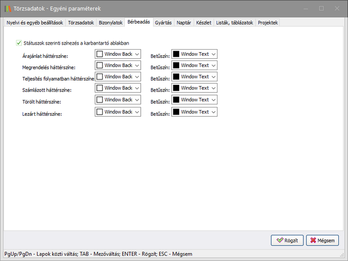Select the Projektek tab
Image resolution: width=348 pixels, height=261 pixels.
pos(268,23)
